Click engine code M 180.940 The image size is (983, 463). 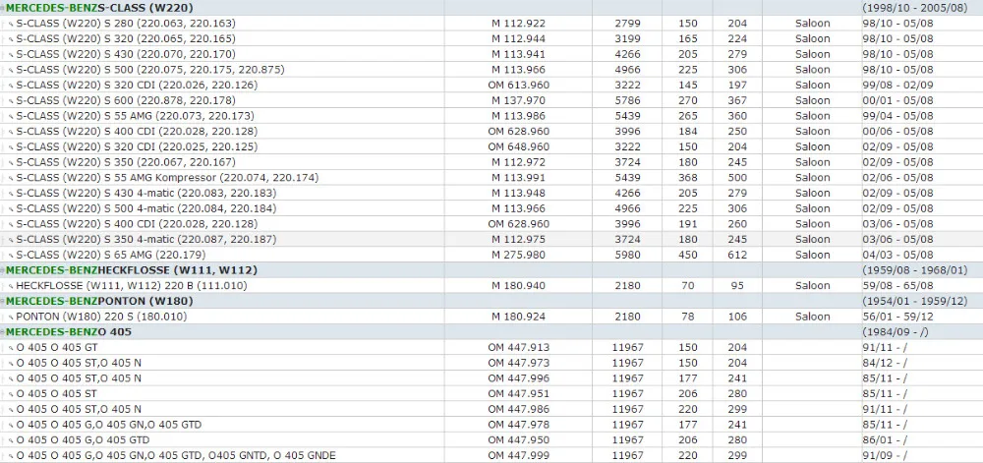(518, 285)
